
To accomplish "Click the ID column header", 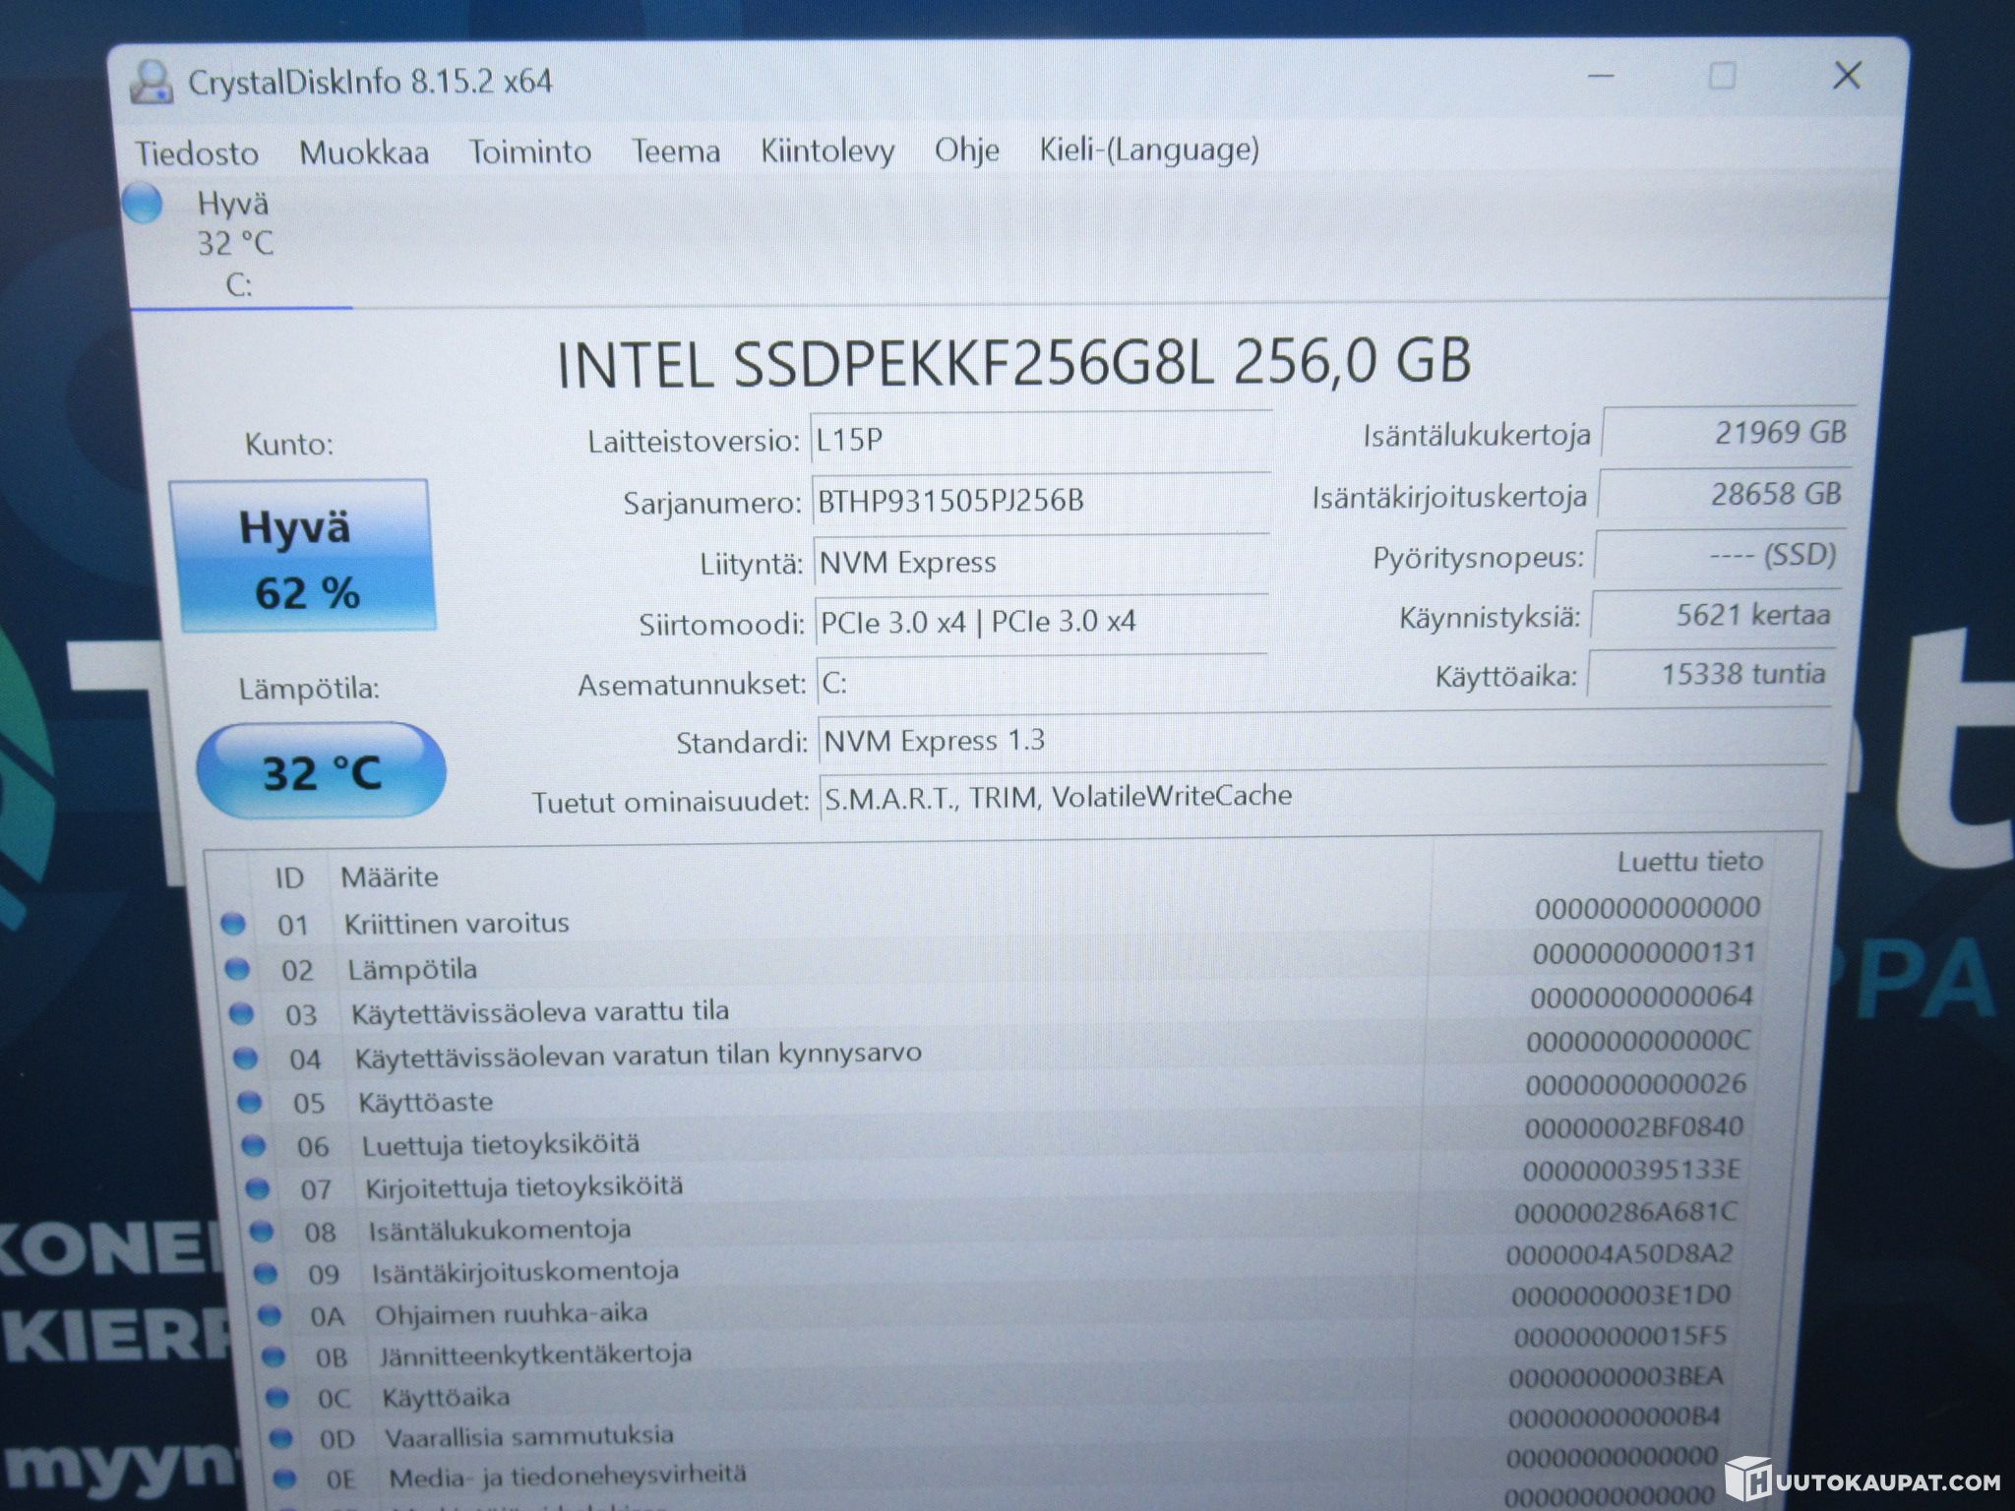I will [289, 877].
